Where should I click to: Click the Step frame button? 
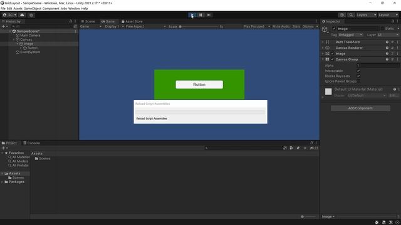[x=209, y=15]
